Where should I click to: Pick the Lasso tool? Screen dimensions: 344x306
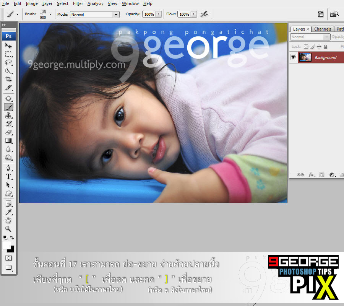pos(8,63)
